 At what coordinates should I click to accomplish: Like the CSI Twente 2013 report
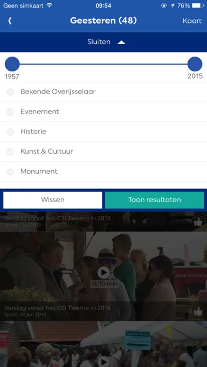198,222
